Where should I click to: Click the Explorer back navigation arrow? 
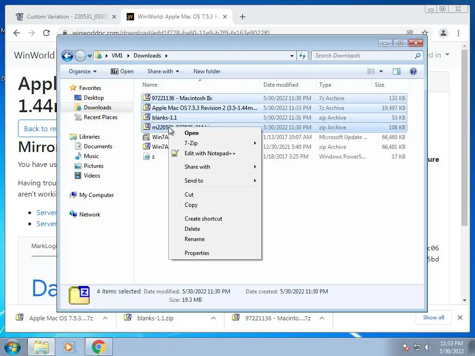(67, 56)
